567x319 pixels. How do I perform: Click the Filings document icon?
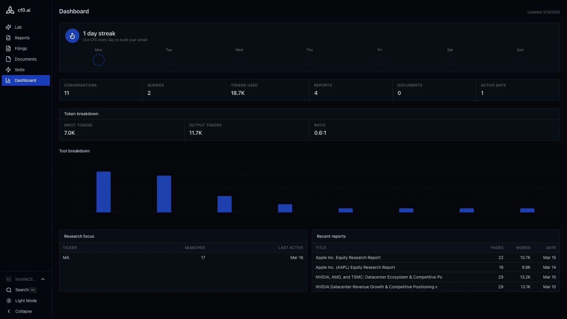[9, 49]
